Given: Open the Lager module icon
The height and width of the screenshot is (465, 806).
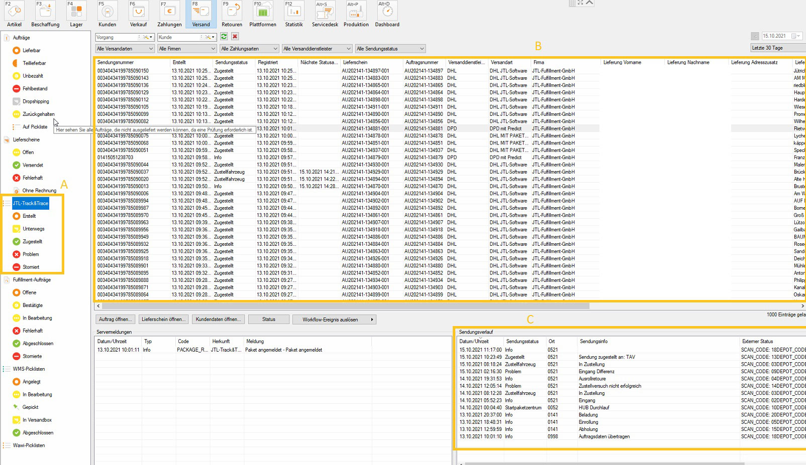Looking at the screenshot, I should pos(76,12).
